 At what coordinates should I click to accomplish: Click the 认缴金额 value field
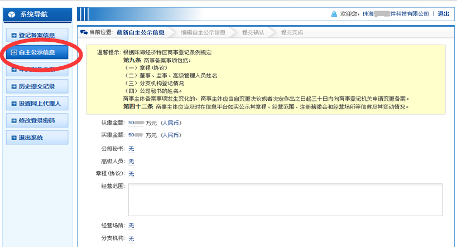(x=136, y=123)
